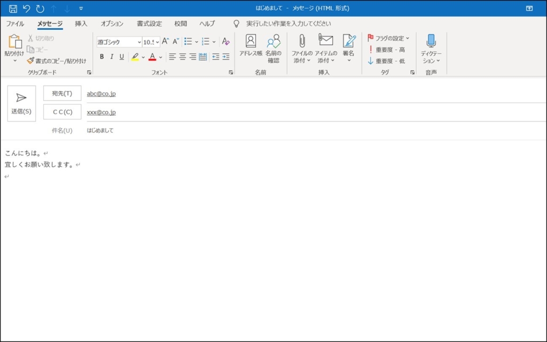Click ファイルの添付 attach file

click(302, 49)
